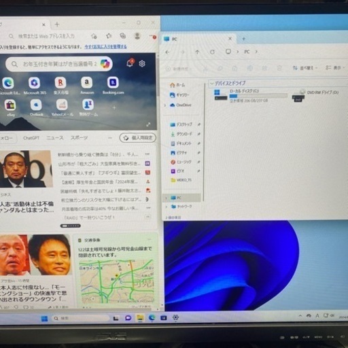Screen dimensions: 348x348
Task: Open File Explorer from the taskbar
Action: [x=140, y=318]
